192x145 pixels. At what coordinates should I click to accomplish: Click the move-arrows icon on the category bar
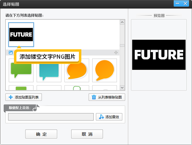click(116, 52)
